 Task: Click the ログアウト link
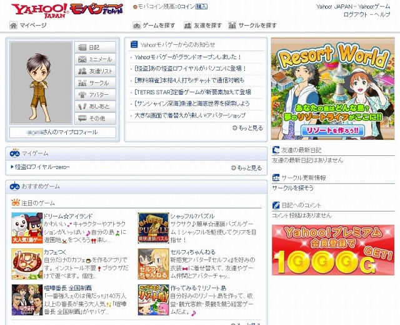[356, 14]
